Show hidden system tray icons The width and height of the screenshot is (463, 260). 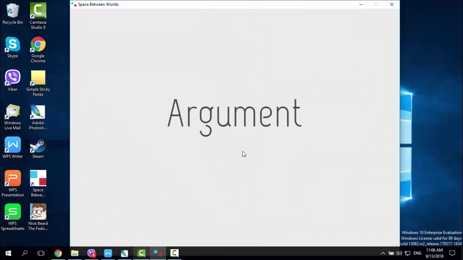point(383,253)
